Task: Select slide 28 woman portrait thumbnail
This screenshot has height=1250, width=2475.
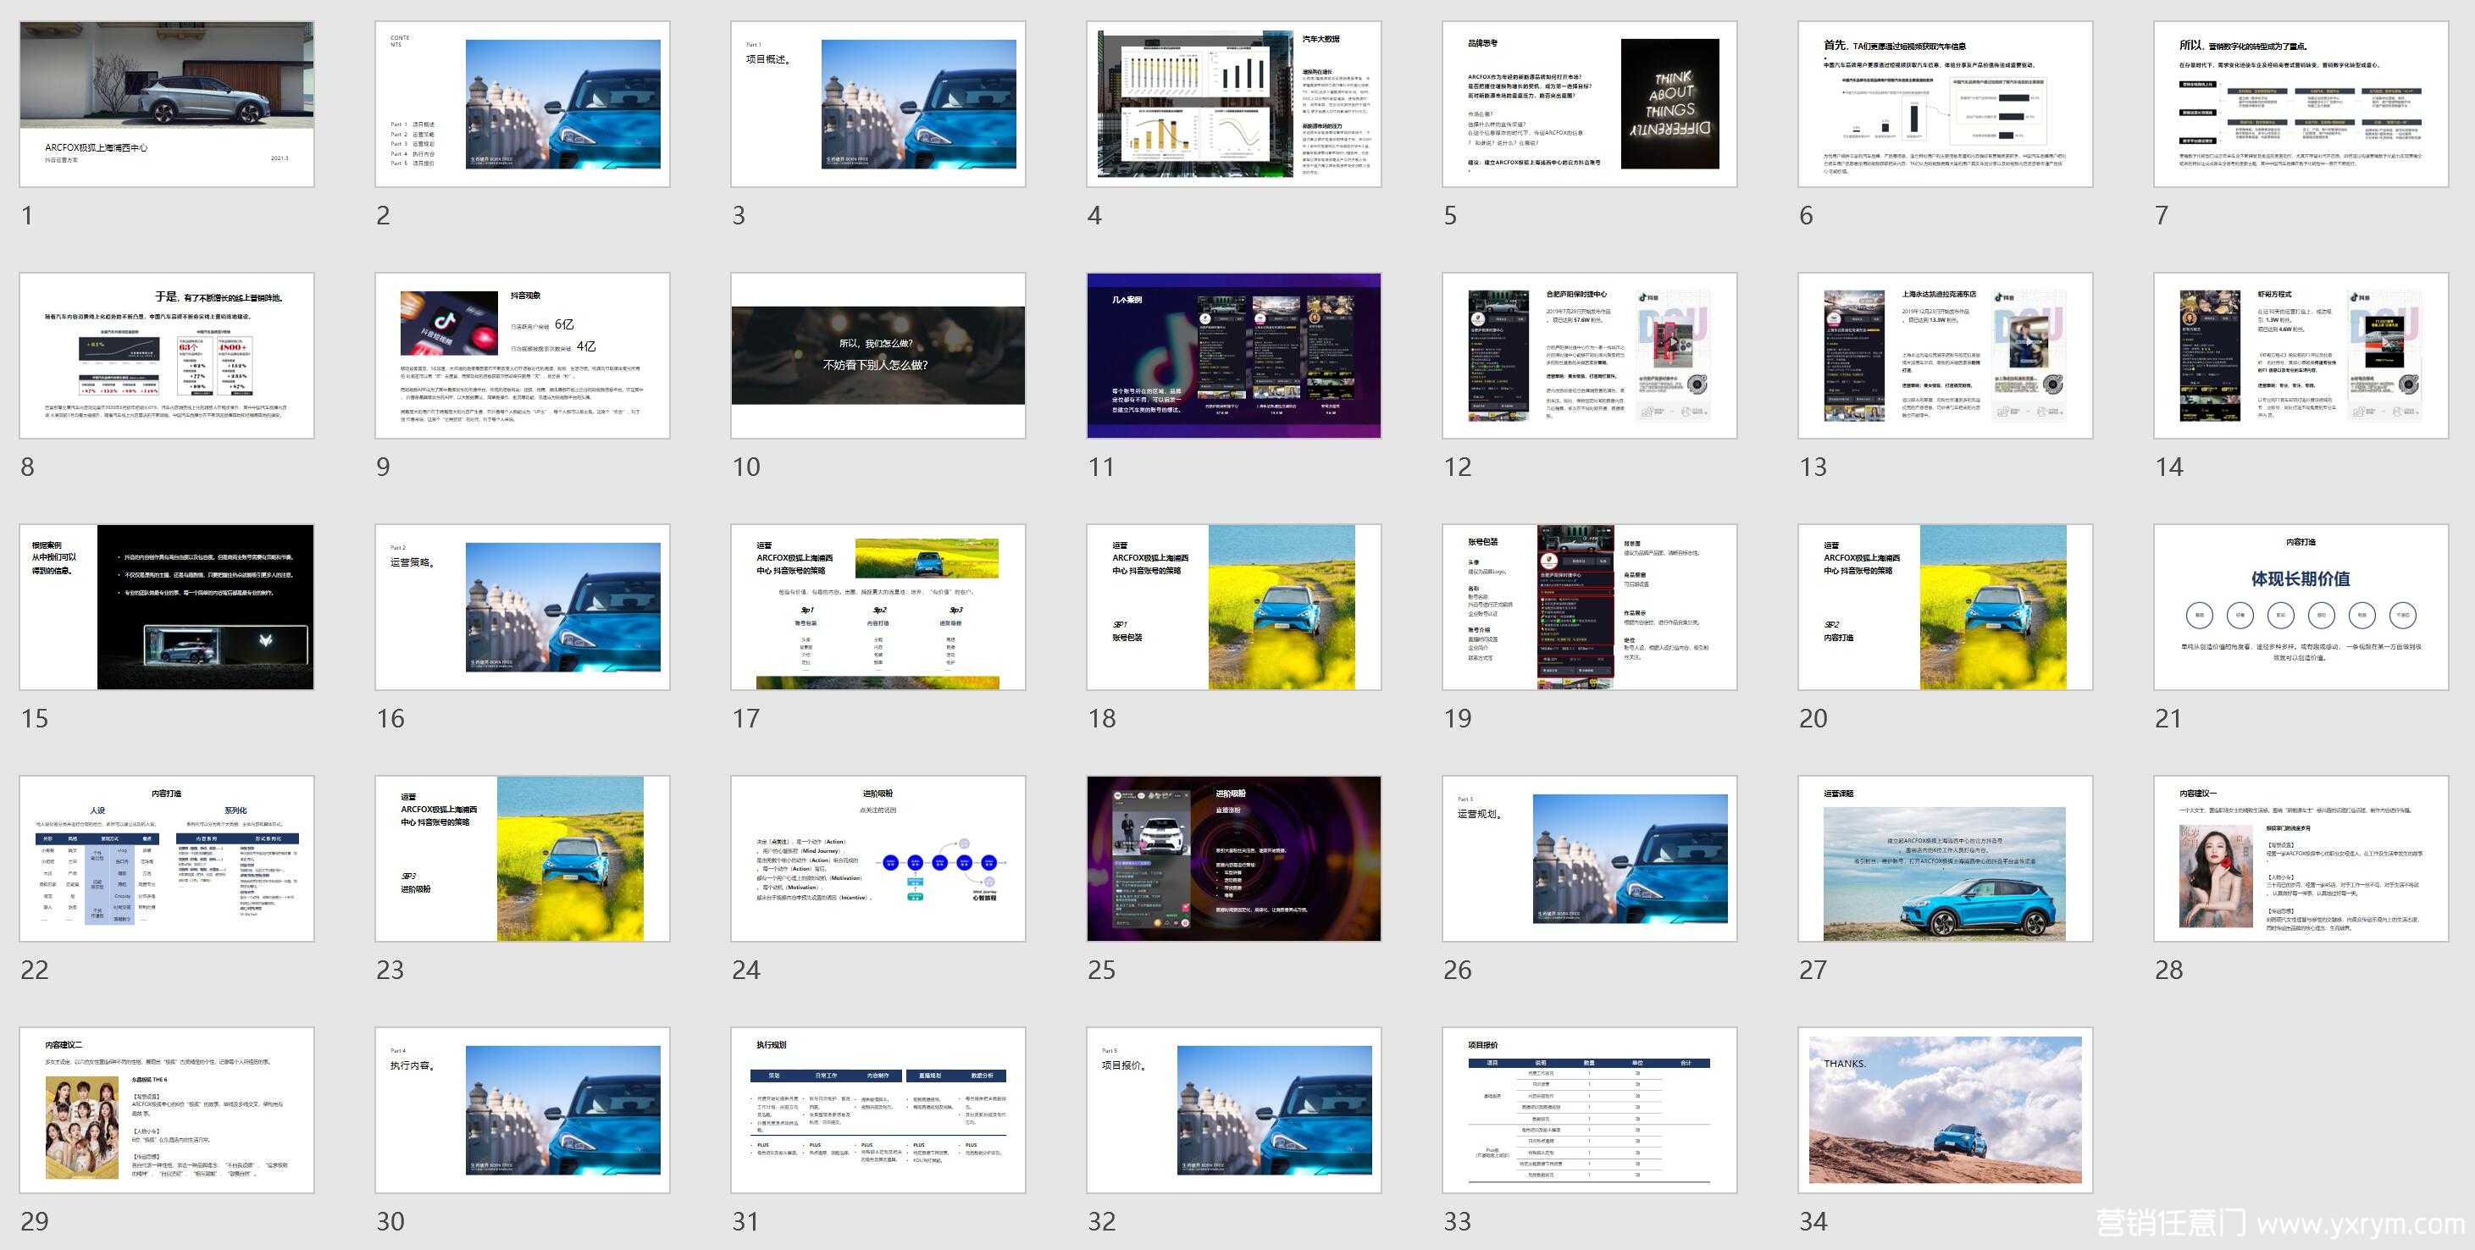Action: 2301,859
